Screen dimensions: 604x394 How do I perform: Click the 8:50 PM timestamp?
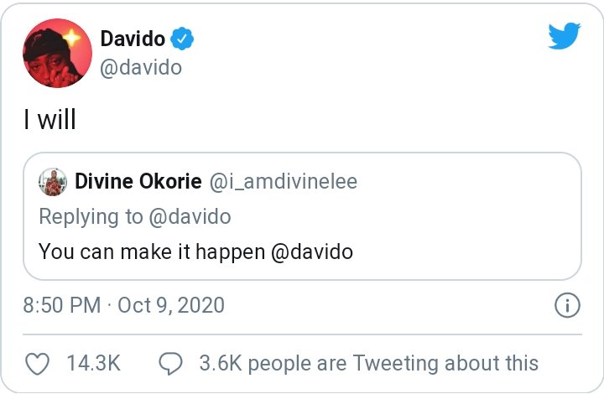point(62,304)
